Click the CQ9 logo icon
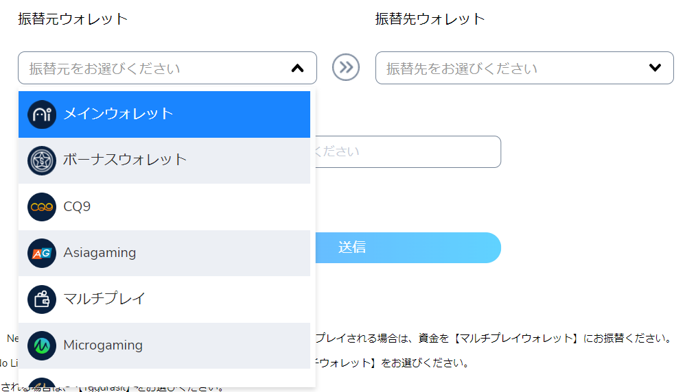The height and width of the screenshot is (392, 685). [x=42, y=206]
